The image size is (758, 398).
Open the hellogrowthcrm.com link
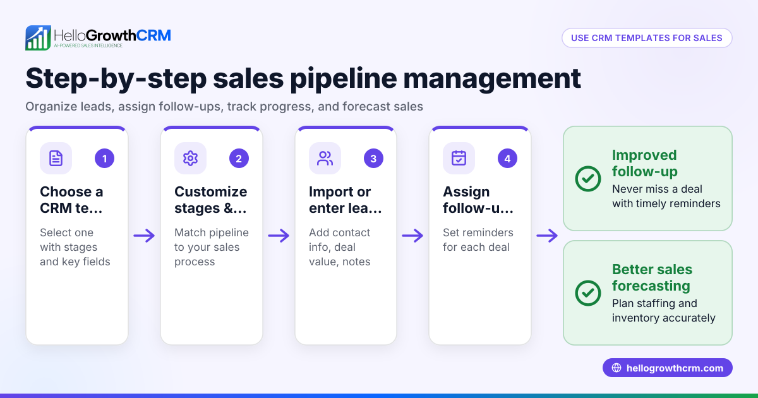click(668, 368)
